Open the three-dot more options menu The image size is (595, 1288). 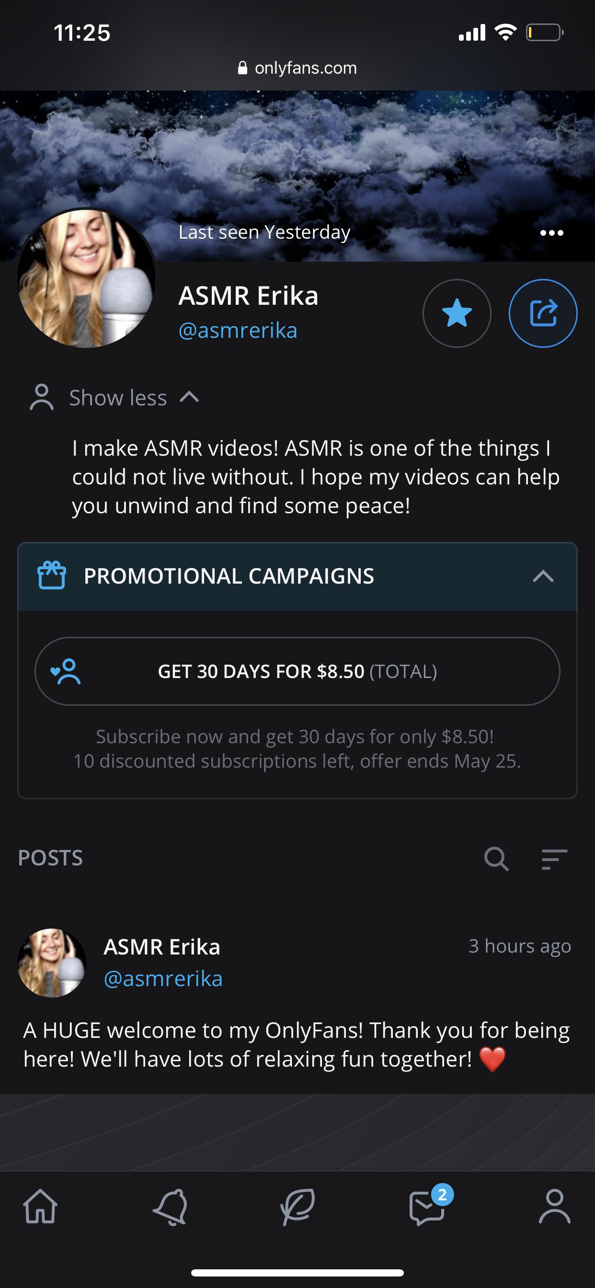[x=551, y=232]
